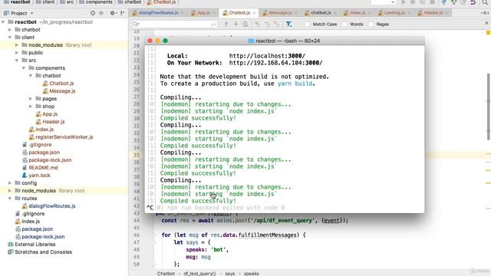491x276 pixels.
Task: Click the Scroll from Source target icon
Action: coord(93,13)
